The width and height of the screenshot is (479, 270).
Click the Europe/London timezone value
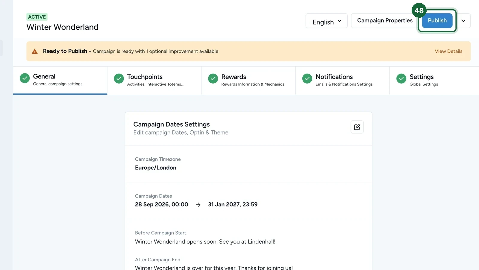(156, 168)
